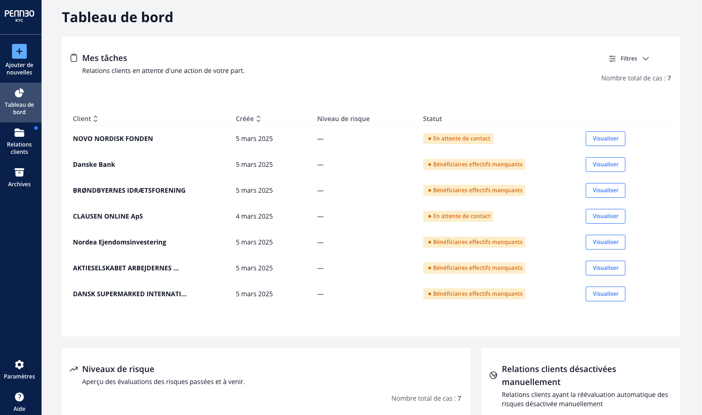Viewport: 702px width, 415px height.
Task: Open the Filtres label
Action: point(629,59)
